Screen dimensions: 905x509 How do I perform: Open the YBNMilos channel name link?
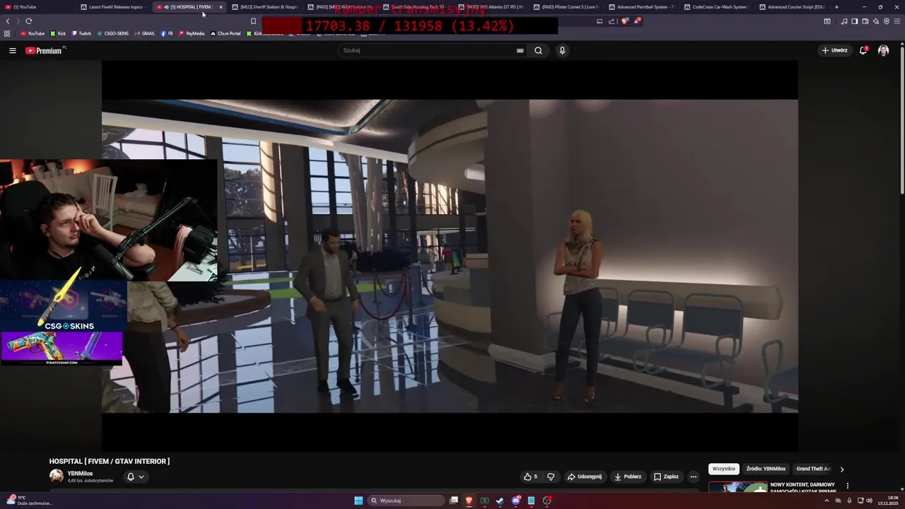point(80,474)
